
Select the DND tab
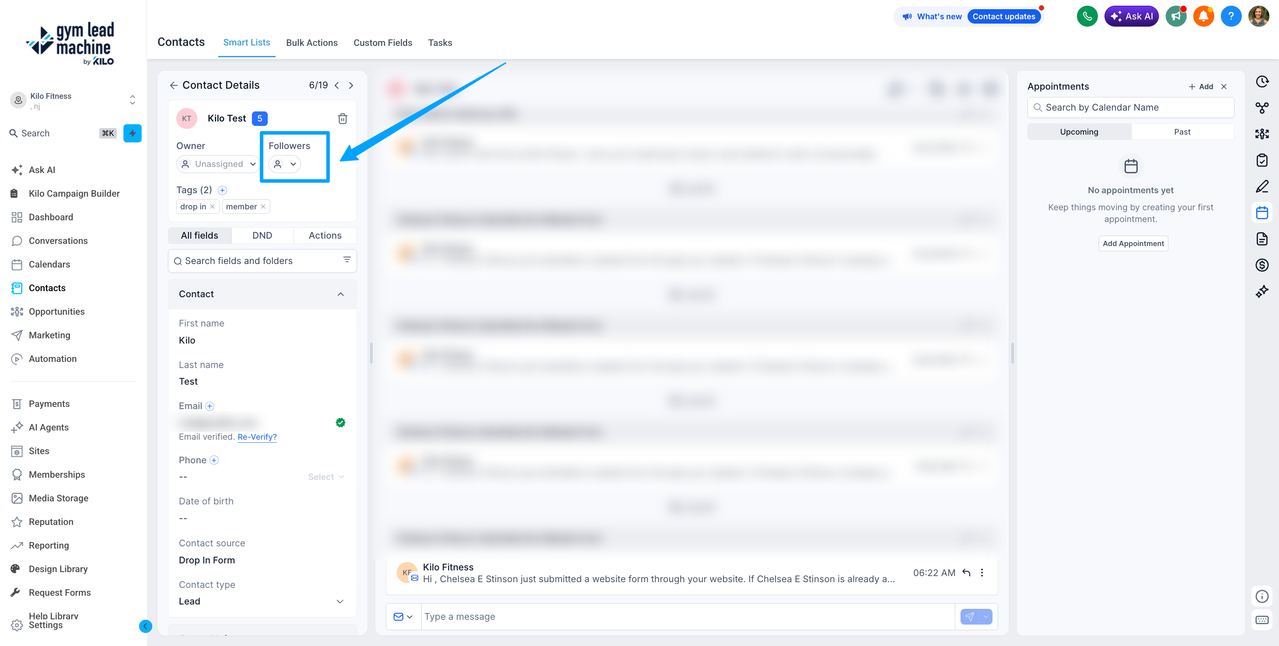(262, 236)
